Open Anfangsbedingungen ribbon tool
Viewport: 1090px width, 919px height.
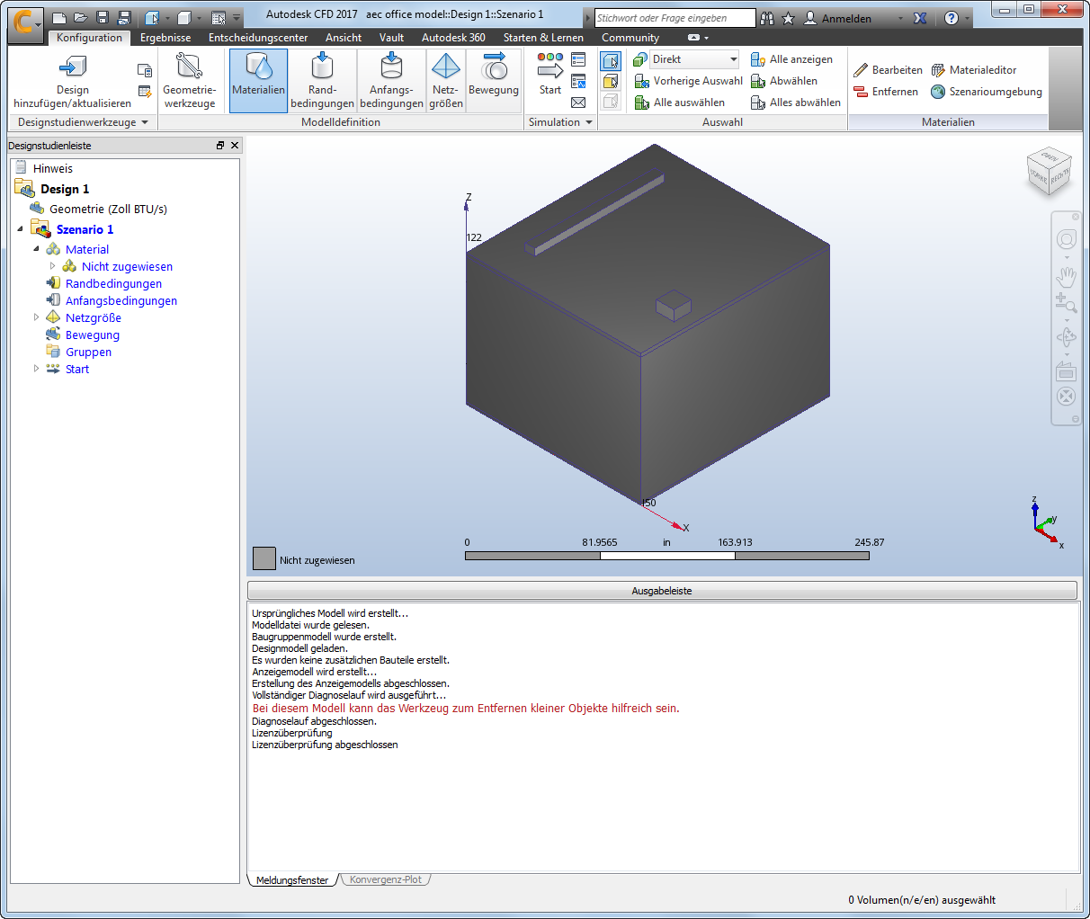[391, 80]
